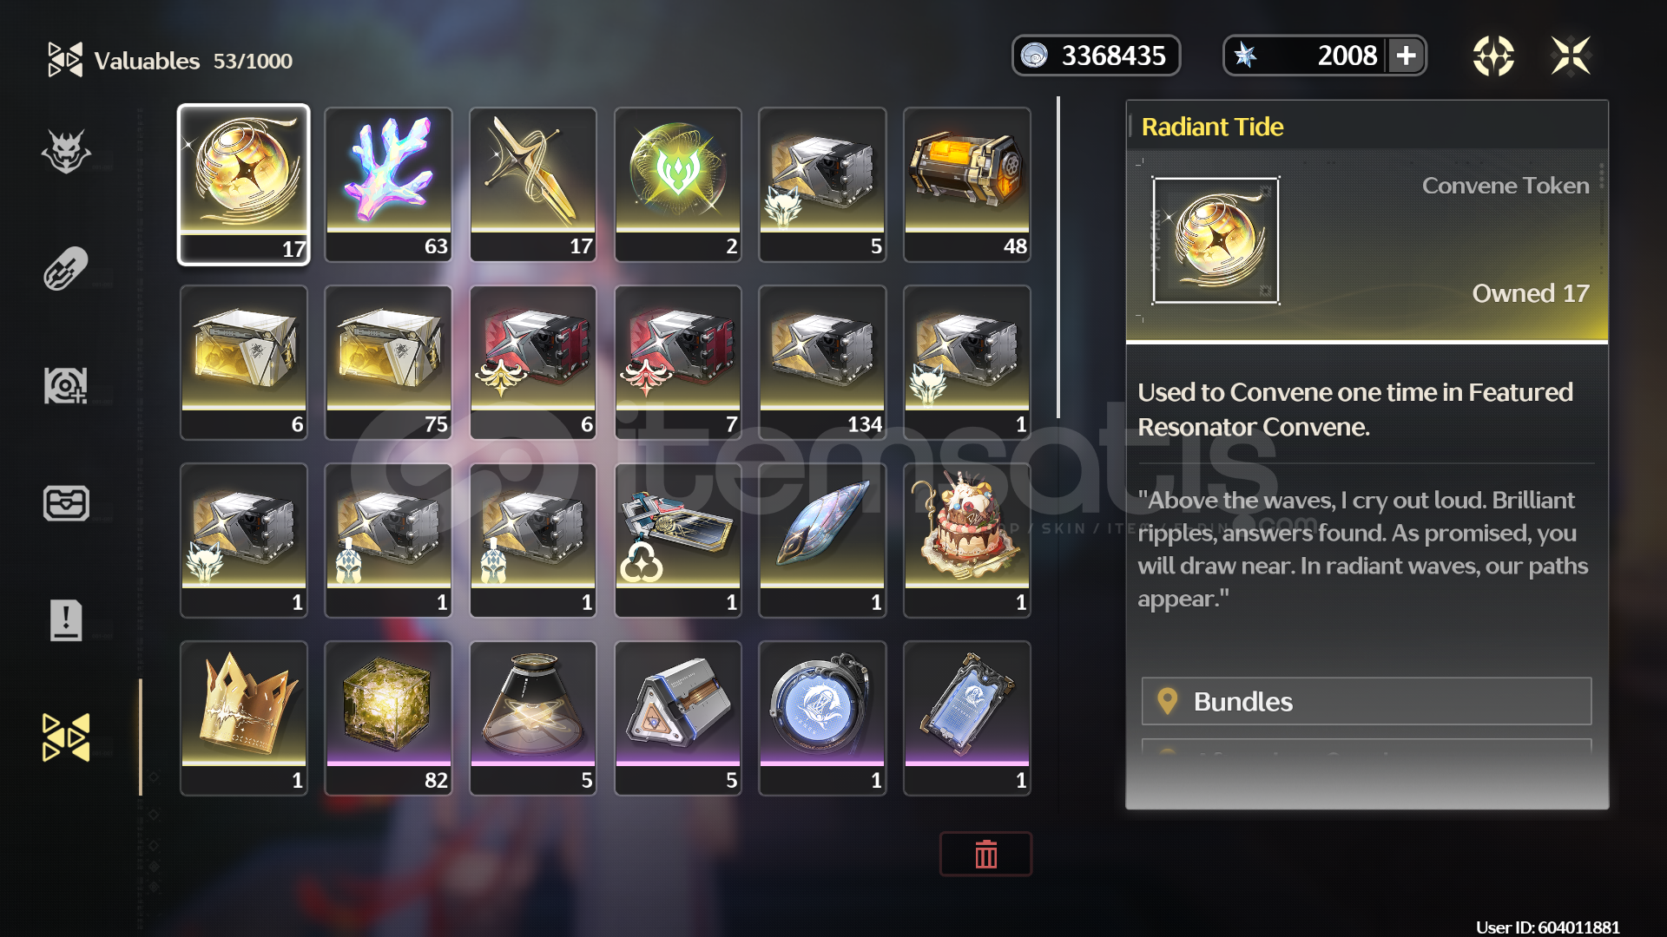The width and height of the screenshot is (1667, 937).
Task: Open the Echoes category with the demon mask icon
Action: 66,152
